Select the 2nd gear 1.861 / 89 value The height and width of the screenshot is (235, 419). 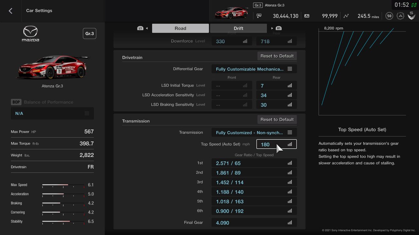tap(254, 173)
